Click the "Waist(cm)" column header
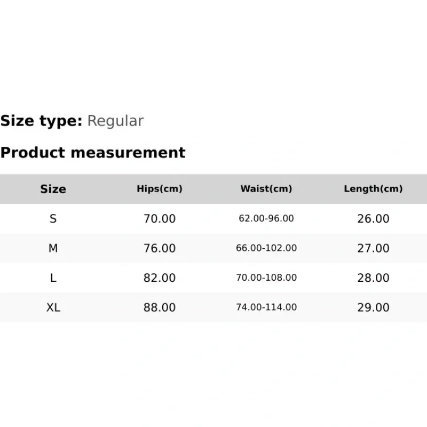The height and width of the screenshot is (427, 427). (266, 189)
